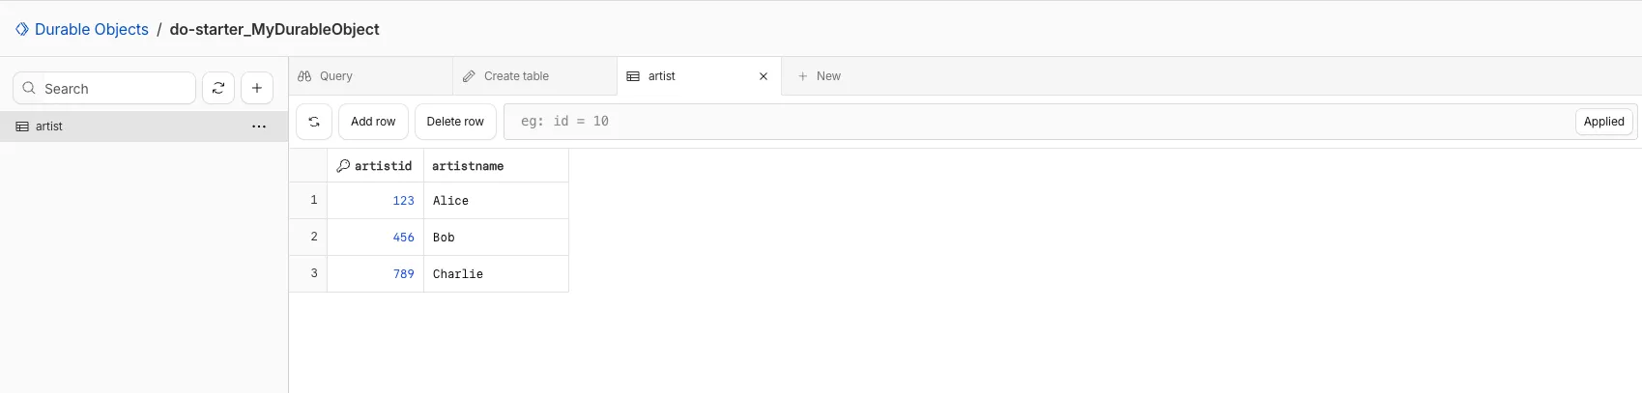Screen dimensions: 1642x393
Task: Open the Durable Objects breadcrumb link
Action: pos(92,29)
